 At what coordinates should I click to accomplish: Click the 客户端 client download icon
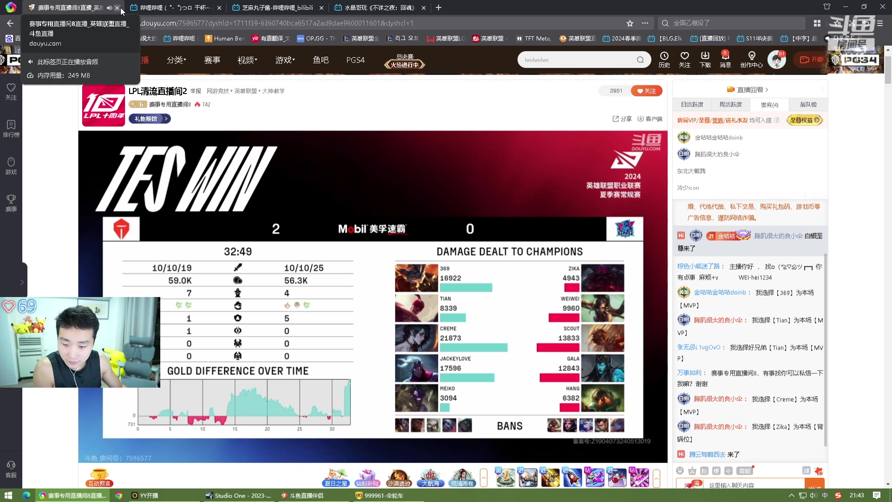click(649, 119)
